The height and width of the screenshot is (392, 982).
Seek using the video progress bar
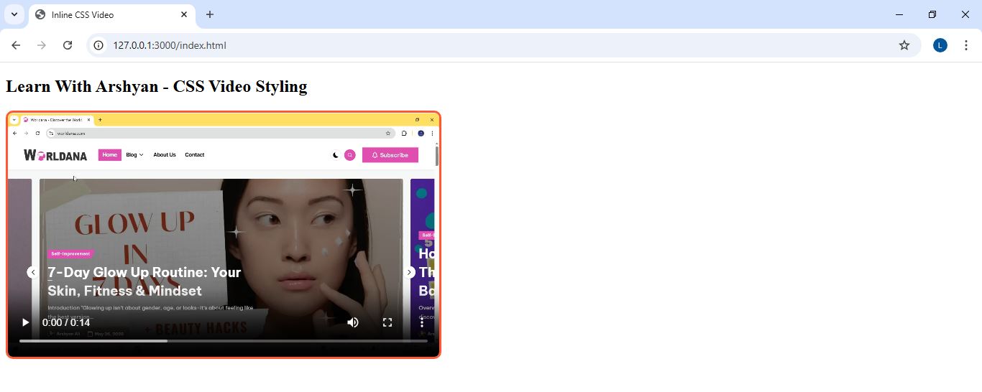[x=224, y=341]
